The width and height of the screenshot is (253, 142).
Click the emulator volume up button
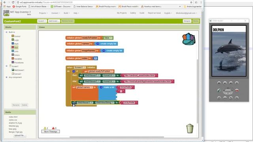(231, 83)
